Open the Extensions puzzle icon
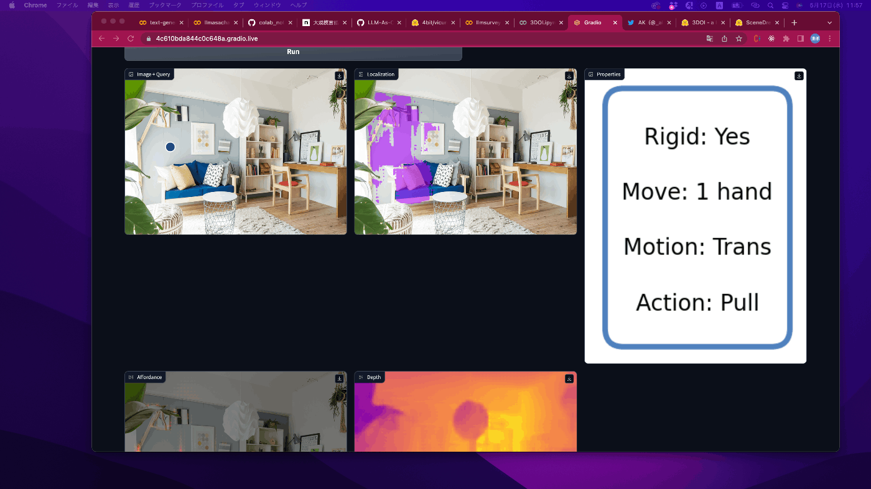This screenshot has height=489, width=871. [x=786, y=39]
